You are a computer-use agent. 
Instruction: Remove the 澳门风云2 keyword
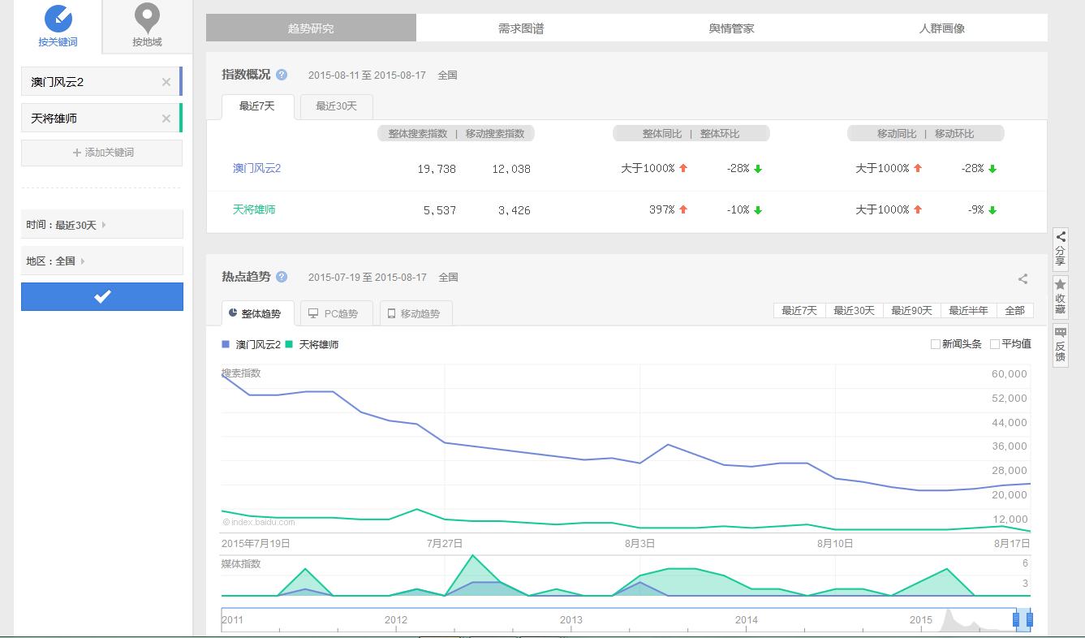click(166, 82)
